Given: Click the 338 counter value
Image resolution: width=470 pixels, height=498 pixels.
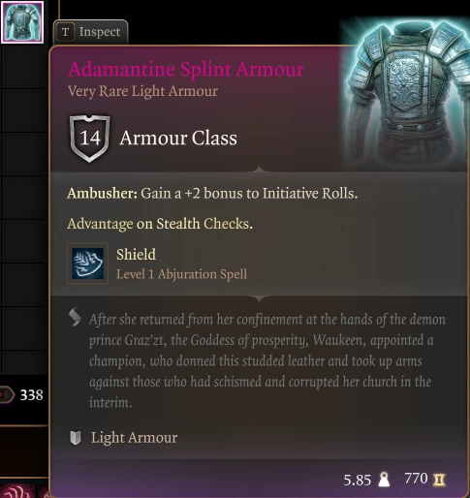Looking at the screenshot, I should point(31,395).
